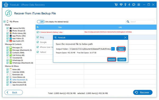
Task: Click the diamond icon in title bar
Action: (121, 5)
